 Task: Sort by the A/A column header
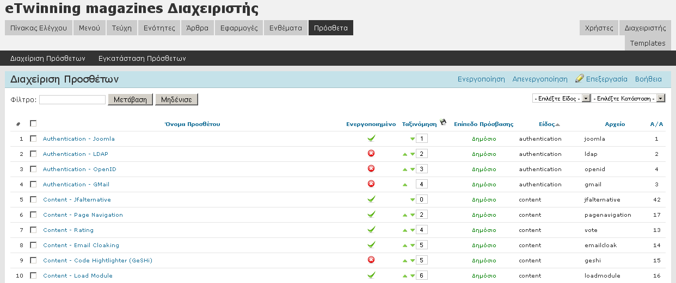(656, 124)
